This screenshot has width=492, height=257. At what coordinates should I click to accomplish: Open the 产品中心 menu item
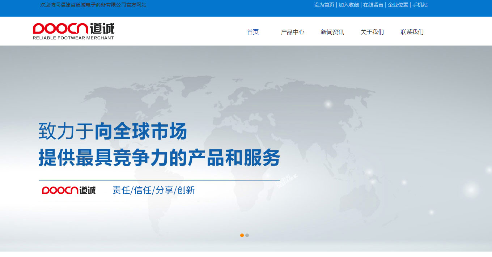pyautogui.click(x=293, y=32)
